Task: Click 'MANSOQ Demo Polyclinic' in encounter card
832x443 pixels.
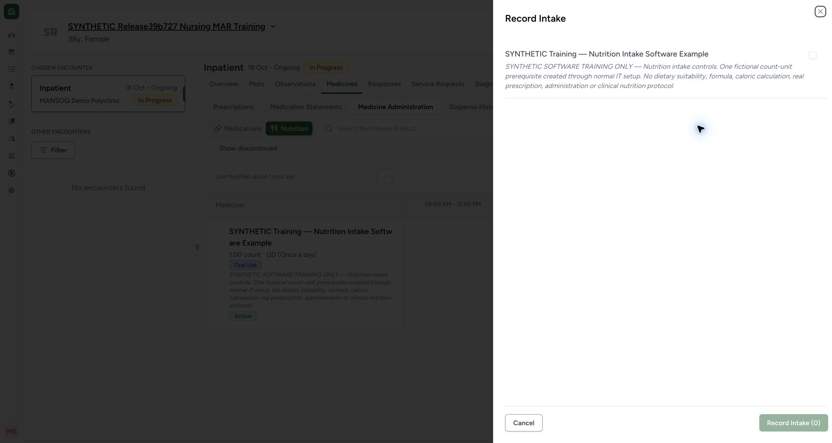Action: (x=79, y=101)
